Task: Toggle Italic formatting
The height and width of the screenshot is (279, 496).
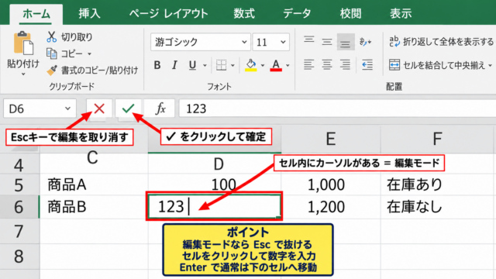Action: [x=174, y=65]
